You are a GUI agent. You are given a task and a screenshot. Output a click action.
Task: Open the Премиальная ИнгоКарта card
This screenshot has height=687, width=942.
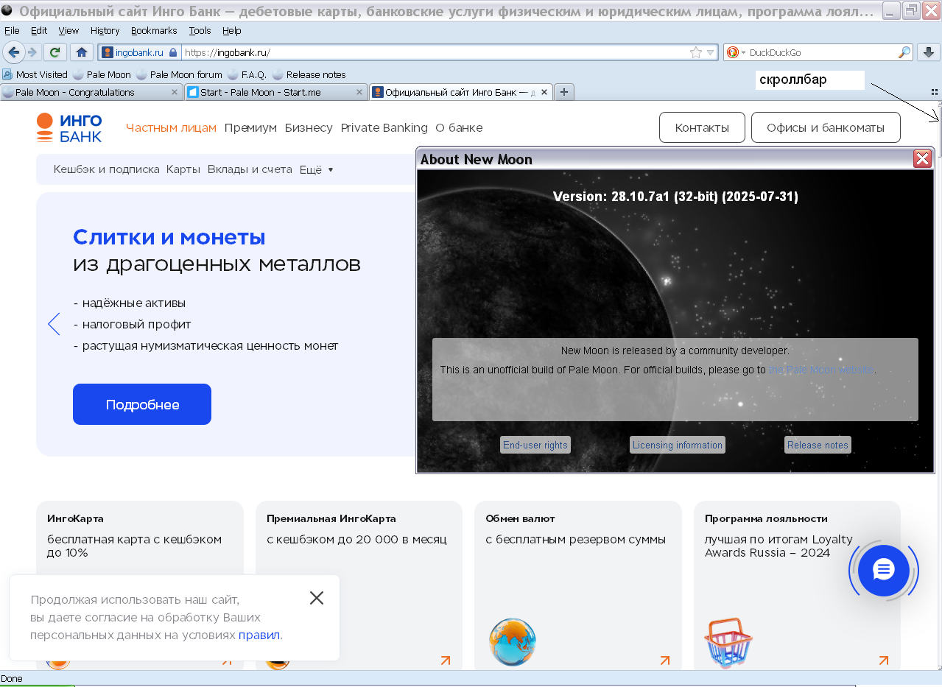(359, 585)
